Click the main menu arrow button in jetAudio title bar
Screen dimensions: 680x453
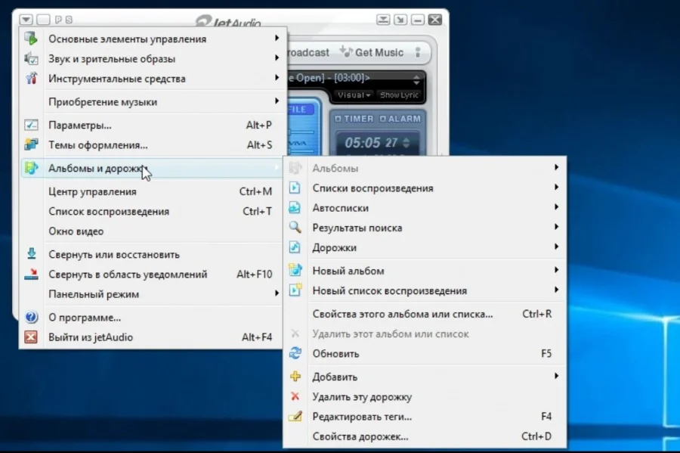26,20
